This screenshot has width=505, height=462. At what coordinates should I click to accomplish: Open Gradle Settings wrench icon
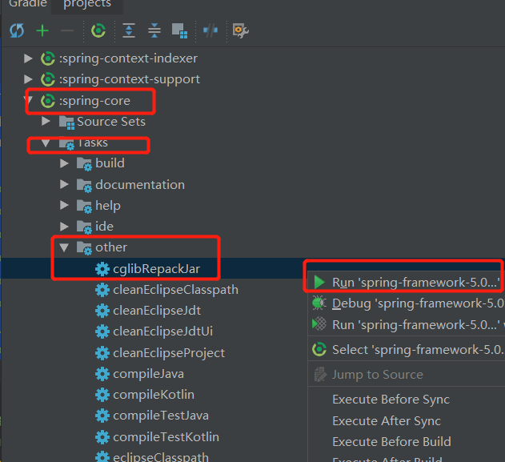(241, 30)
